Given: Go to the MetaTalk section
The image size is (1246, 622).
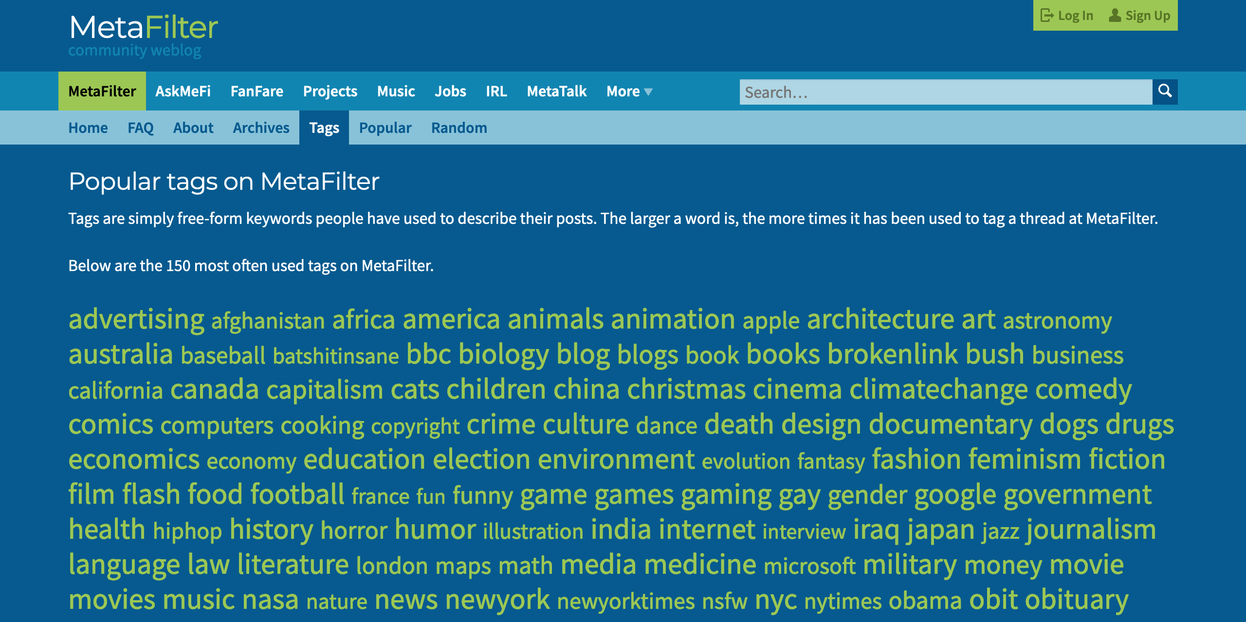Looking at the screenshot, I should tap(557, 91).
